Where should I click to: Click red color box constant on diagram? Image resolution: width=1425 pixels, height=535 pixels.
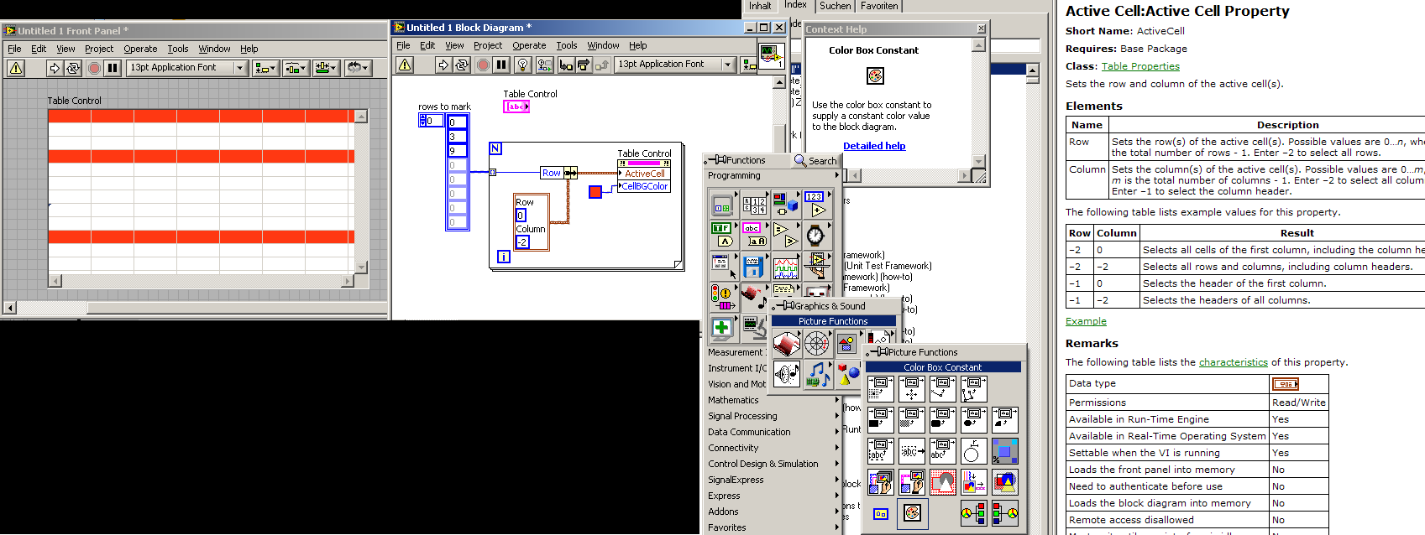[x=595, y=192]
